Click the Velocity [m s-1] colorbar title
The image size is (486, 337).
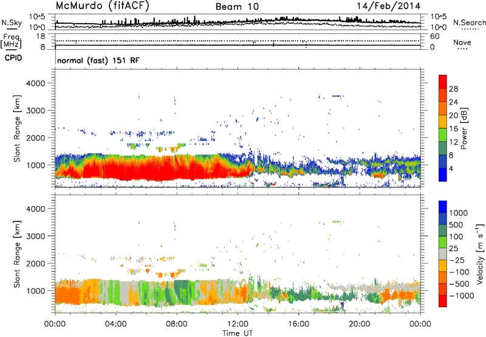pos(480,254)
